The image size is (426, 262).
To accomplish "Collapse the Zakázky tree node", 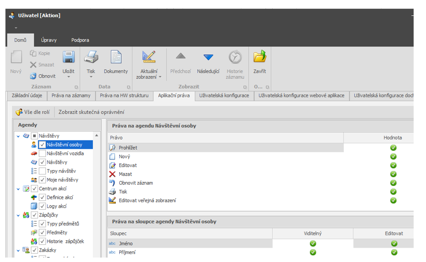I will [x=18, y=250].
